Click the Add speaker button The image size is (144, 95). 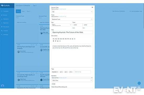click(x=54, y=84)
